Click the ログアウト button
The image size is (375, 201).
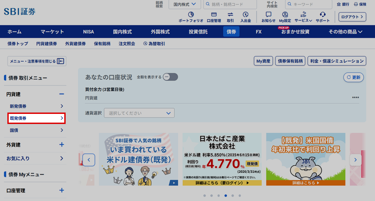coord(352,17)
